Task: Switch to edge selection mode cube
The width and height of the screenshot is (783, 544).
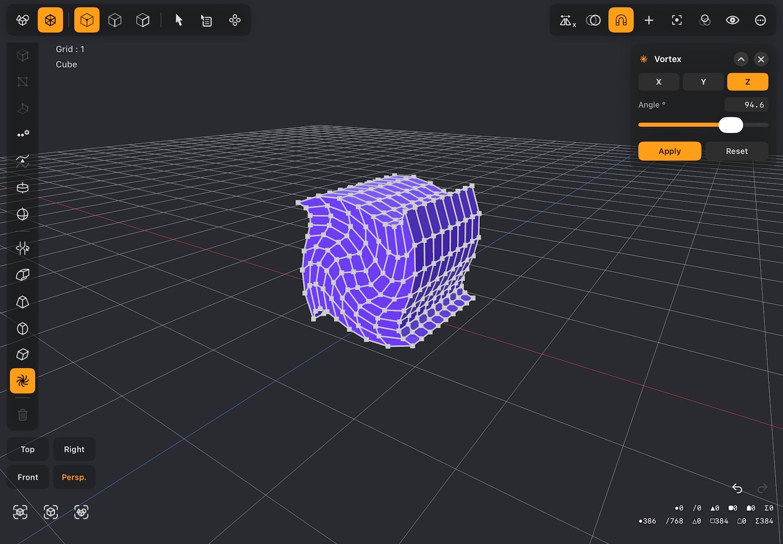Action: pos(115,20)
